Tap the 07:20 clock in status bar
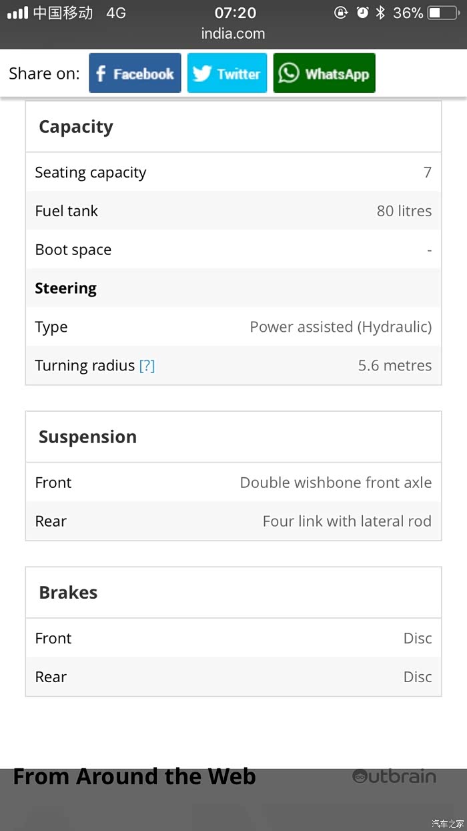Image resolution: width=467 pixels, height=831 pixels. point(235,13)
